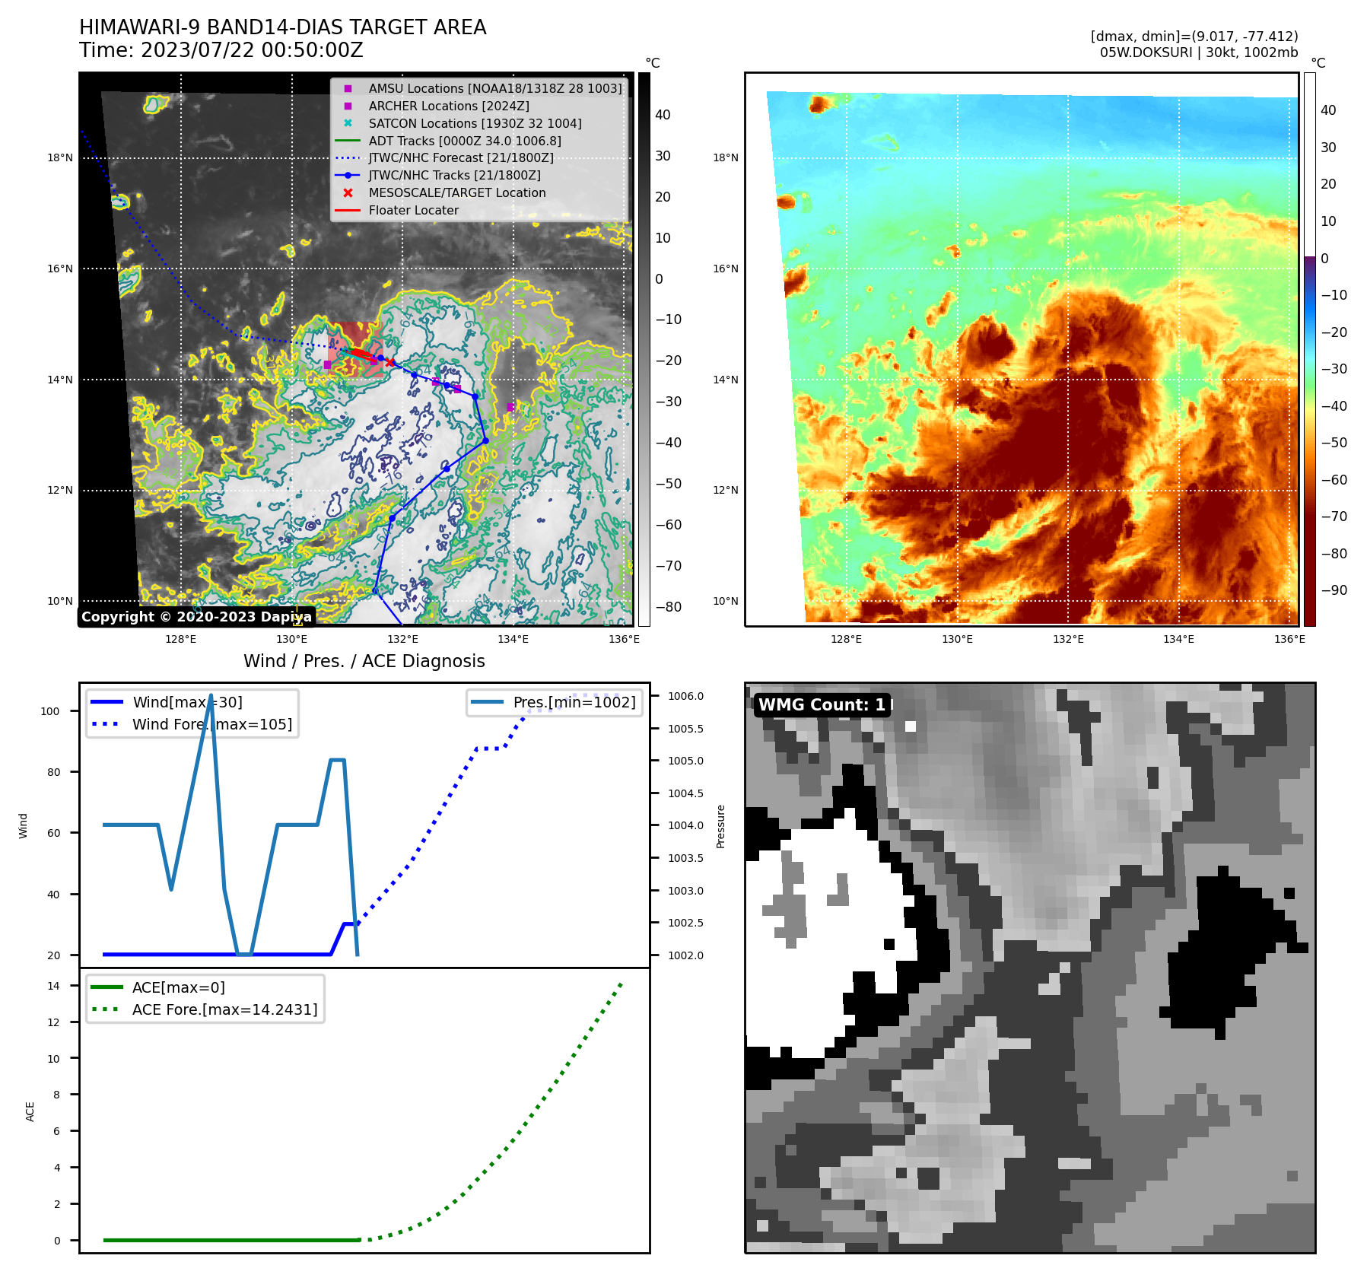Click the rainbow temperature colorbar
This screenshot has width=1367, height=1281.
1309,349
